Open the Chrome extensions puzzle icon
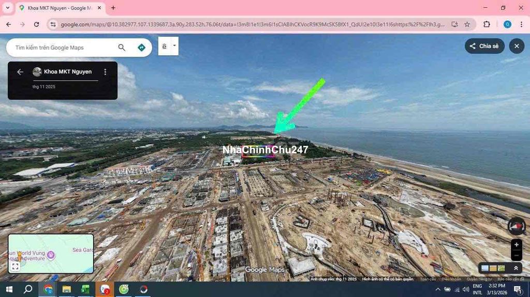 coord(487,24)
